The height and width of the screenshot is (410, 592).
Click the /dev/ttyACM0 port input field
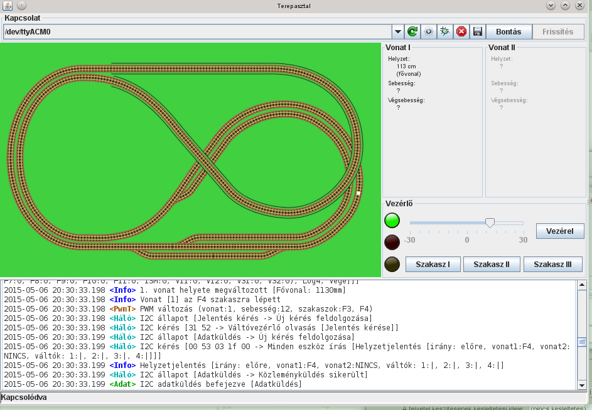tap(196, 31)
